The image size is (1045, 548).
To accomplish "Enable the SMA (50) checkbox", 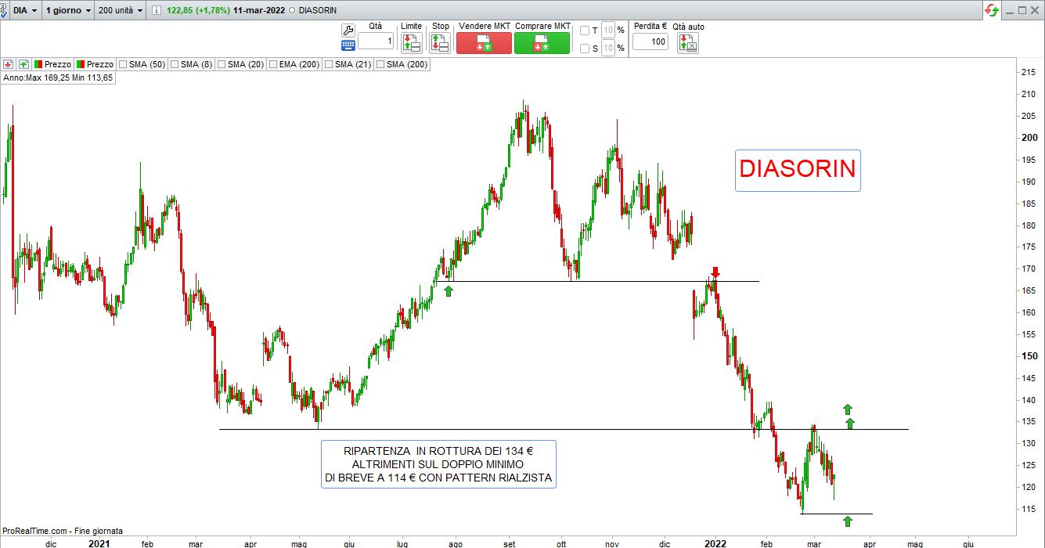I will point(123,64).
